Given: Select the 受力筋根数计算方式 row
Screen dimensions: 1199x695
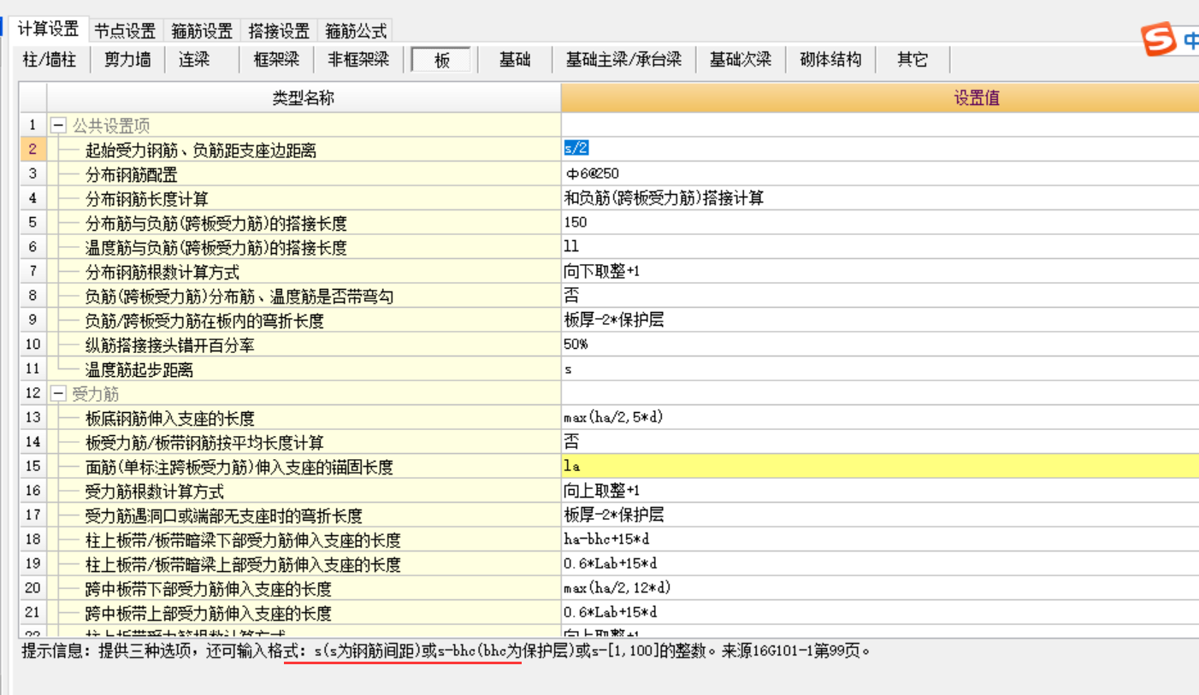Looking at the screenshot, I should (x=304, y=492).
